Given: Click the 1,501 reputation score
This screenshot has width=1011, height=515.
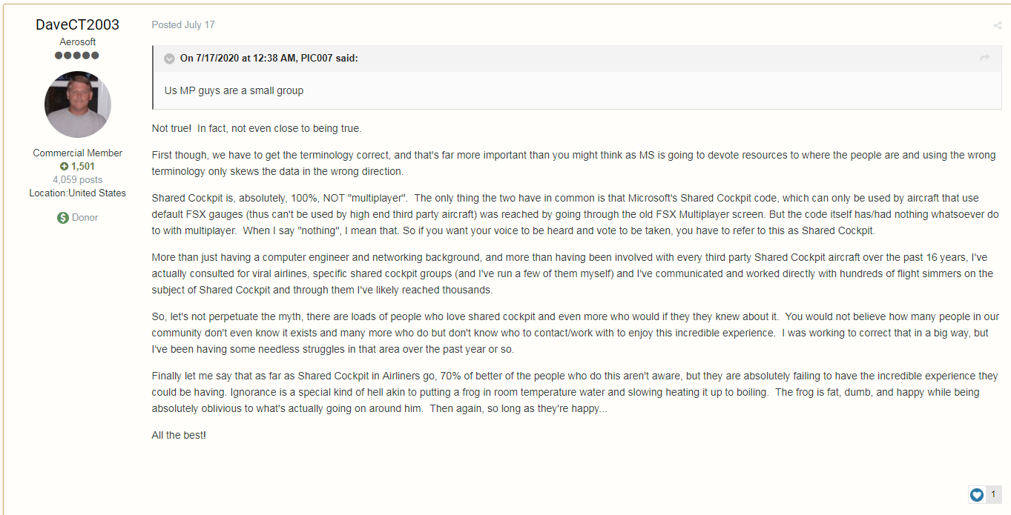Looking at the screenshot, I should [83, 167].
